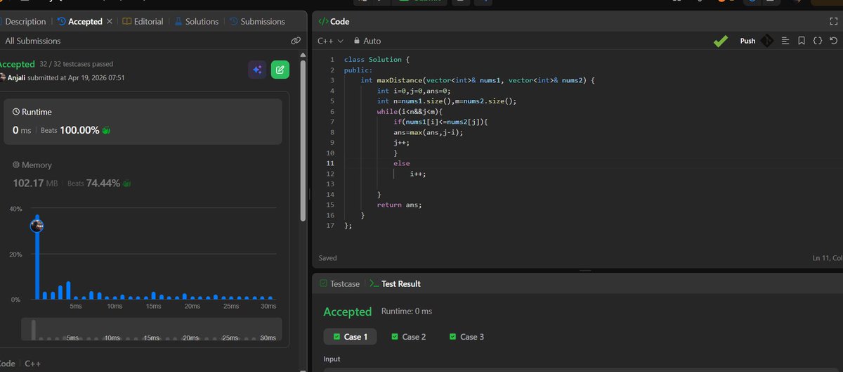
Task: Click the tallest bar in the runtime chart
Action: click(x=37, y=257)
